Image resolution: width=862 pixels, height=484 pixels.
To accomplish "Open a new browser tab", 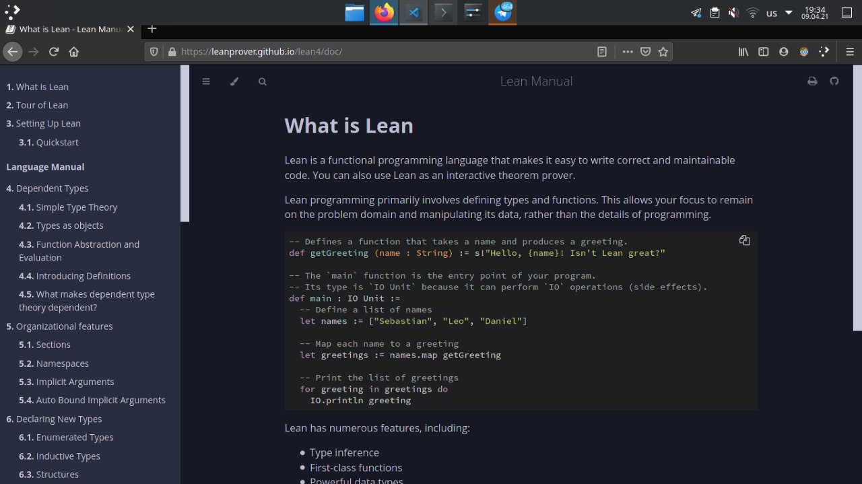I will (152, 28).
